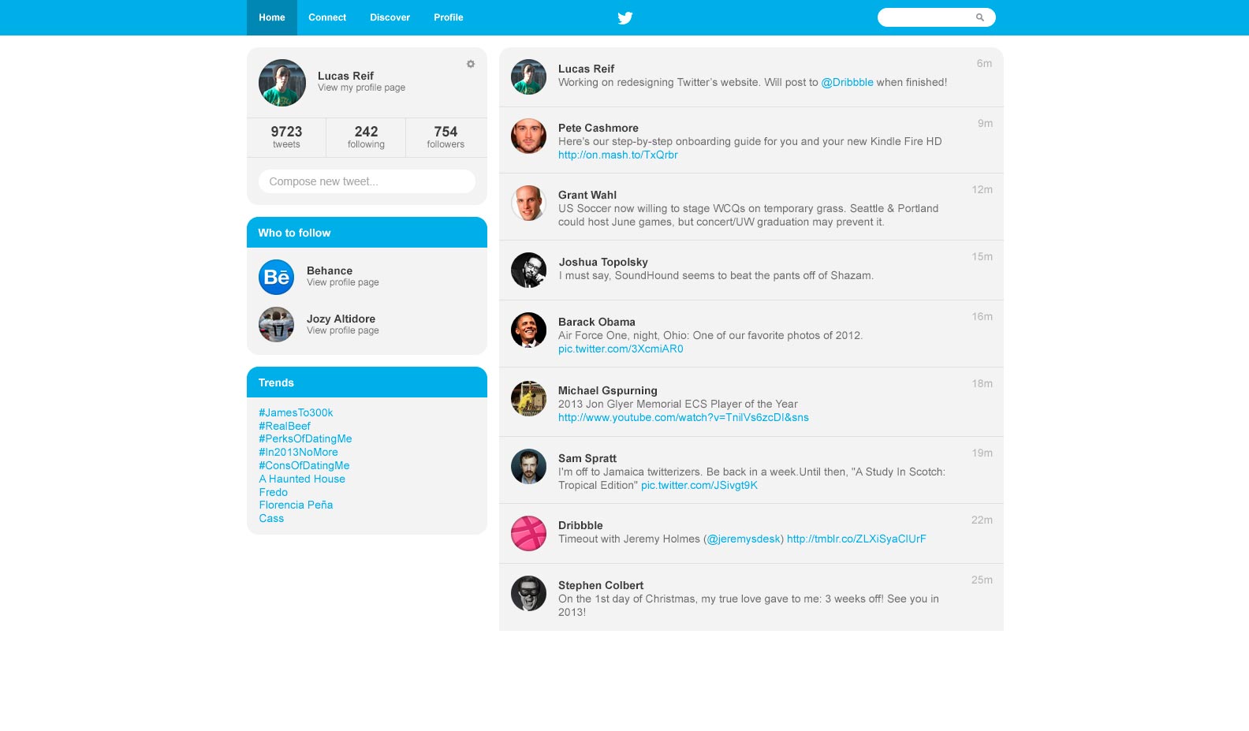This screenshot has width=1249, height=731.
Task: Click the 'Who to follow' panel header
Action: (x=367, y=233)
